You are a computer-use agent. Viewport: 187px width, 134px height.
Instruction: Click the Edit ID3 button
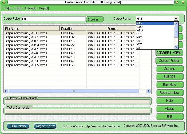(x=169, y=76)
